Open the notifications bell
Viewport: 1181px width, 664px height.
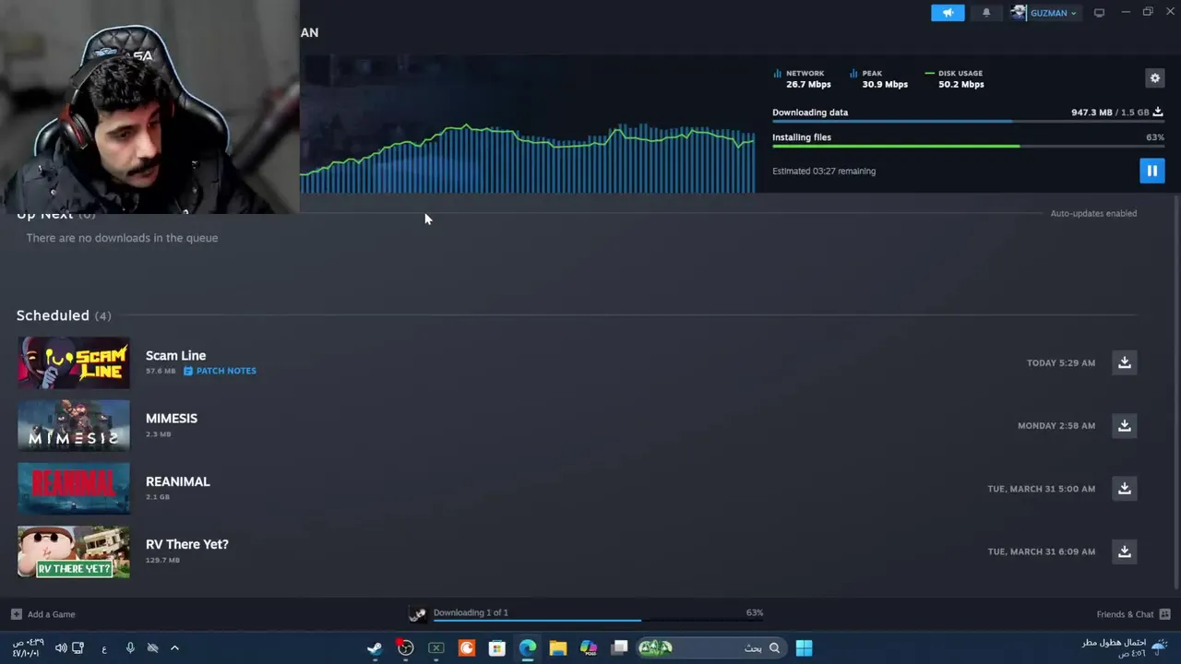(x=986, y=13)
